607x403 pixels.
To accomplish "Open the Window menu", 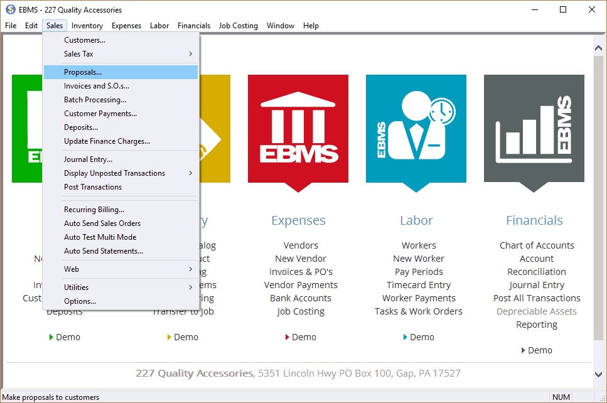I will [281, 26].
